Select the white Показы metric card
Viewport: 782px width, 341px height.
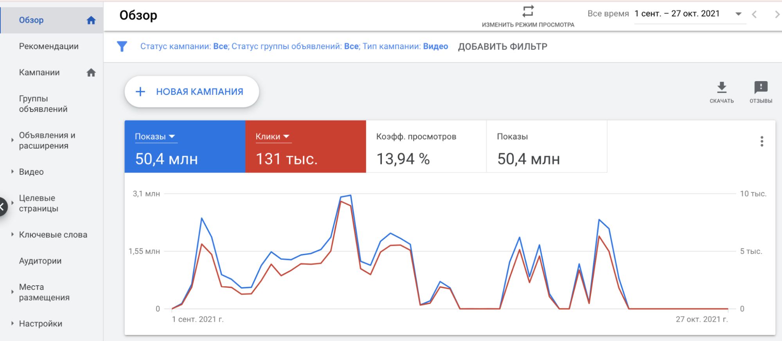[x=547, y=146]
